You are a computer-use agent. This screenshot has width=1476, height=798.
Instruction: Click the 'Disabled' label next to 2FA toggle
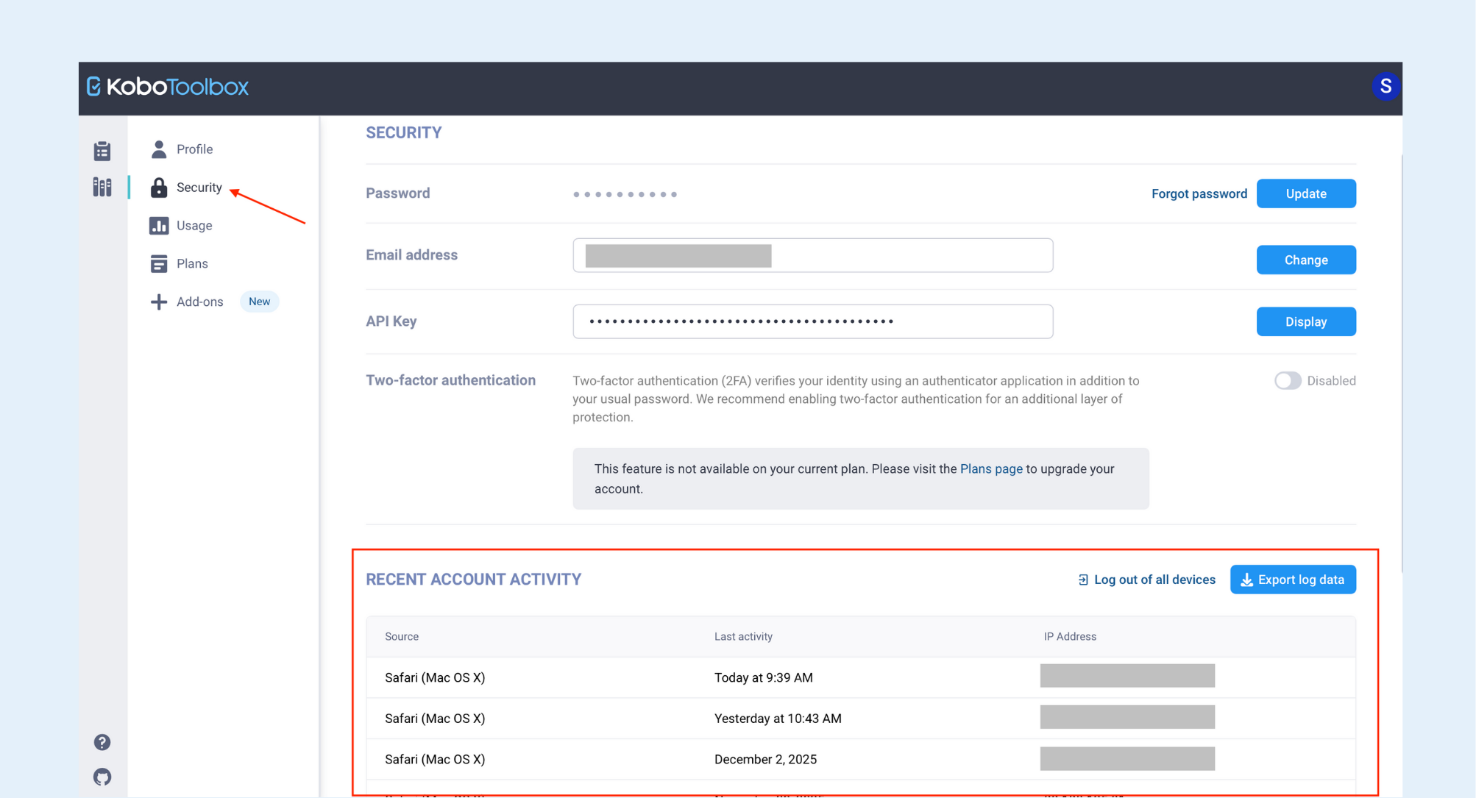(1331, 380)
